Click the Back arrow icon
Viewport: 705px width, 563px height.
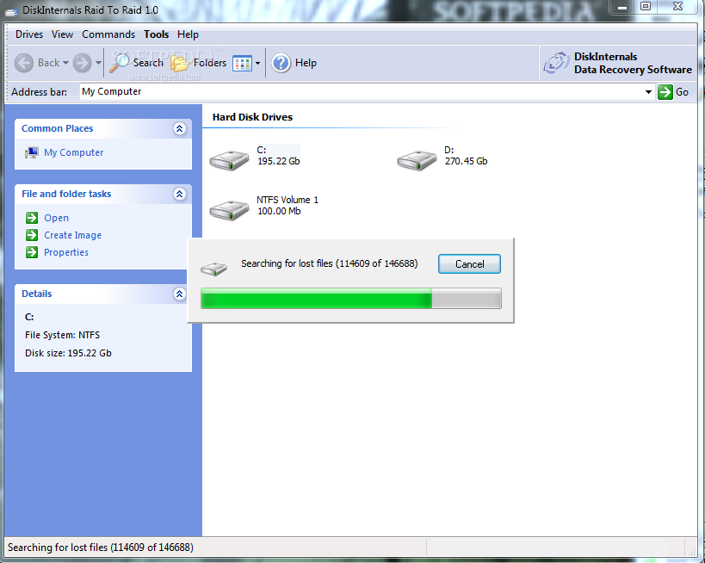tap(24, 63)
